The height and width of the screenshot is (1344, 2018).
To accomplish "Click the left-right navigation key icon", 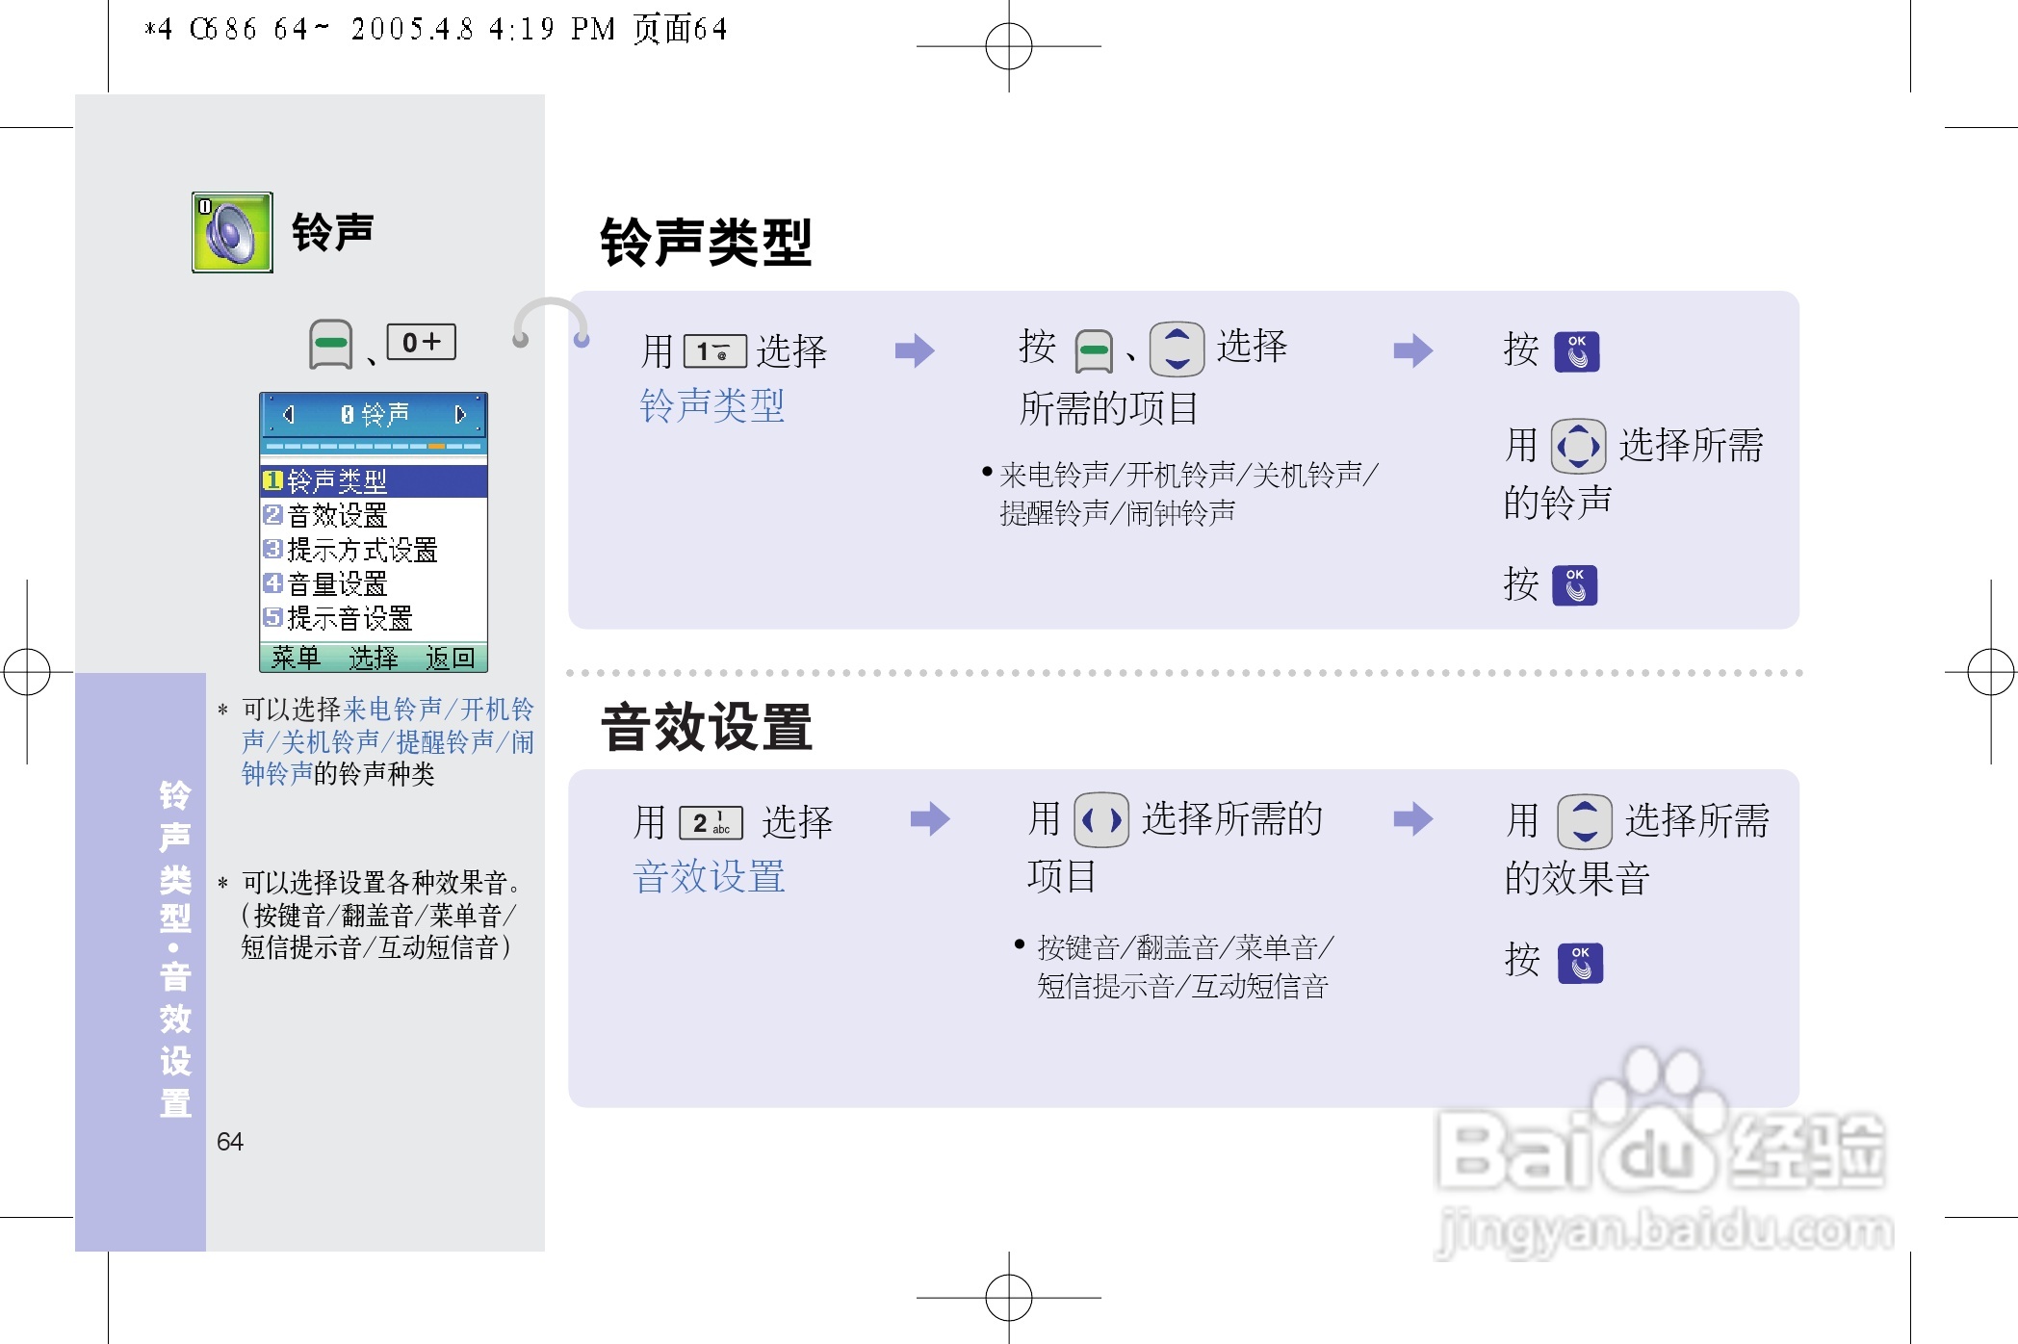I will (x=1100, y=820).
